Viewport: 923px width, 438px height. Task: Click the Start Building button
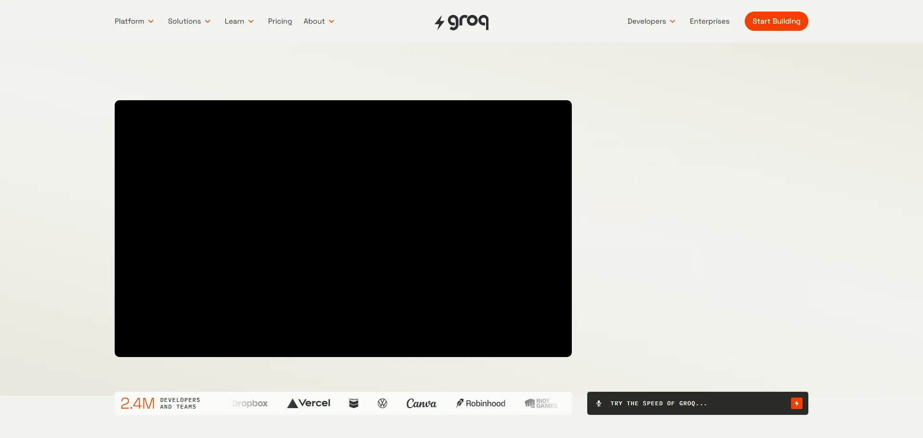coord(776,21)
